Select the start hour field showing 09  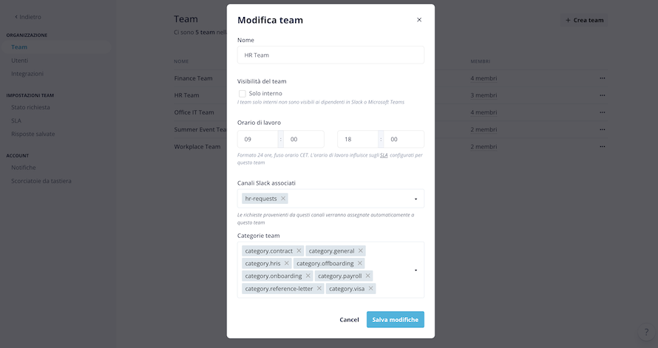click(258, 139)
